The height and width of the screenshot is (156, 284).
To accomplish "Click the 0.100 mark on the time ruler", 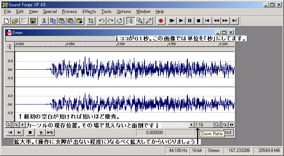I will [x=121, y=44].
